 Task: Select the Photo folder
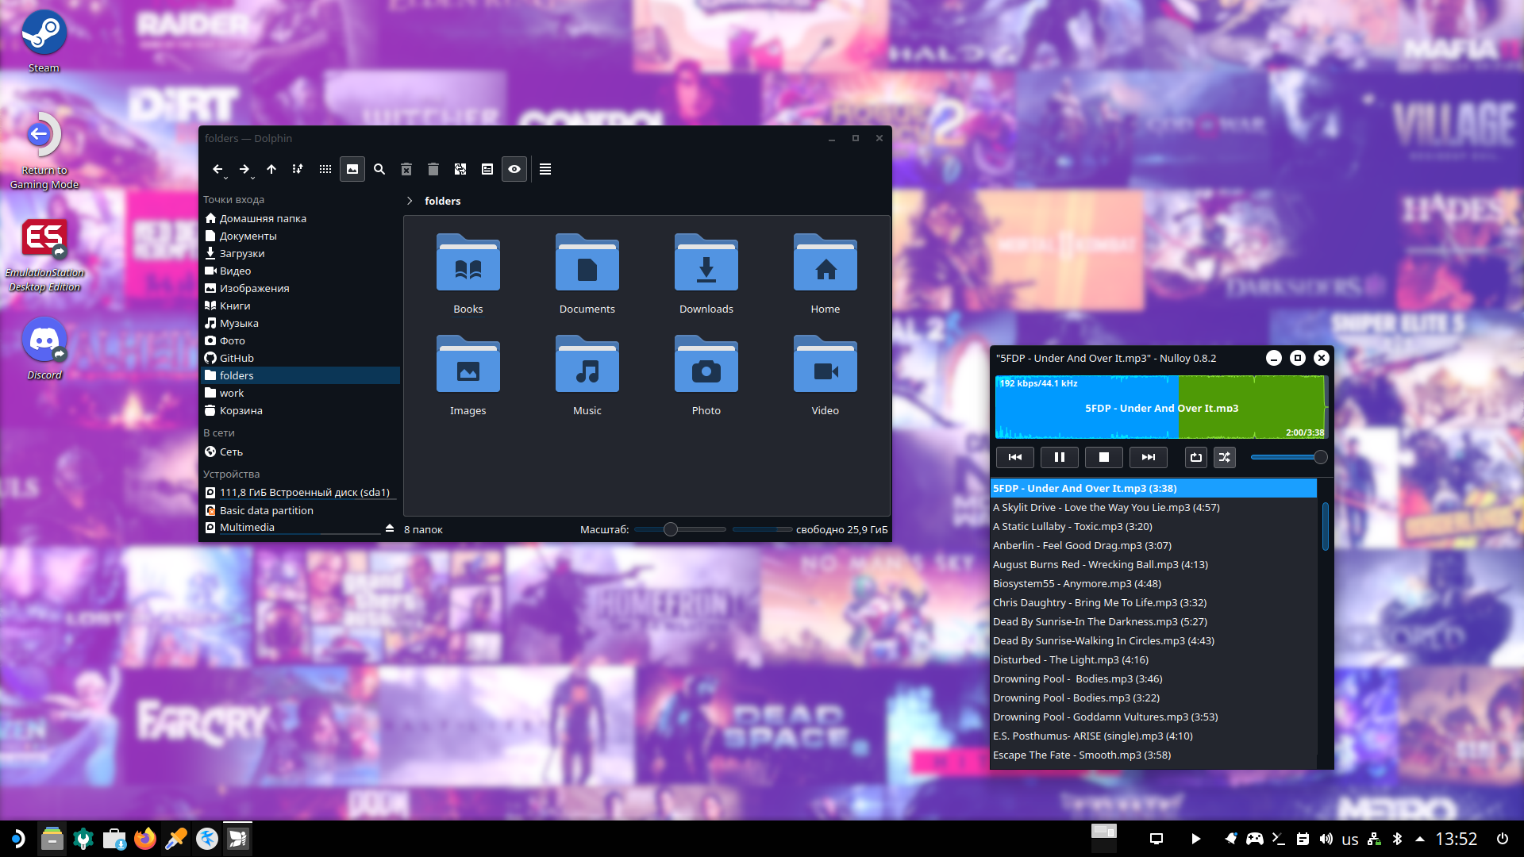click(706, 375)
